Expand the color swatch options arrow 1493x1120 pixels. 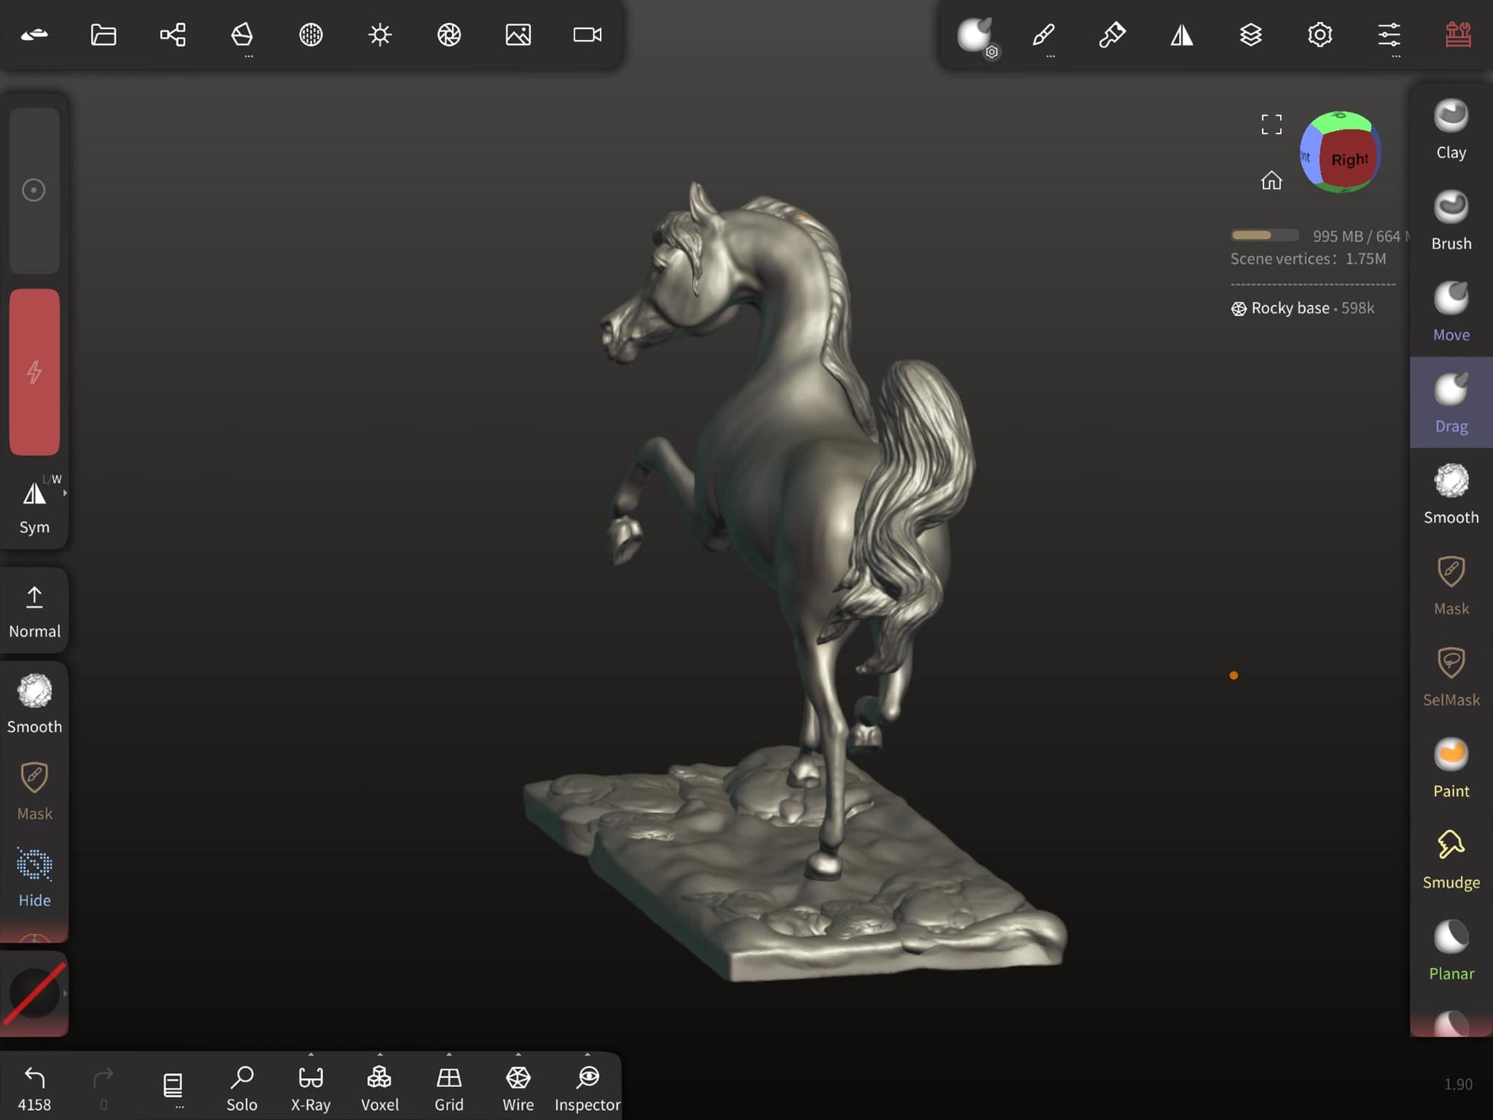pos(65,993)
